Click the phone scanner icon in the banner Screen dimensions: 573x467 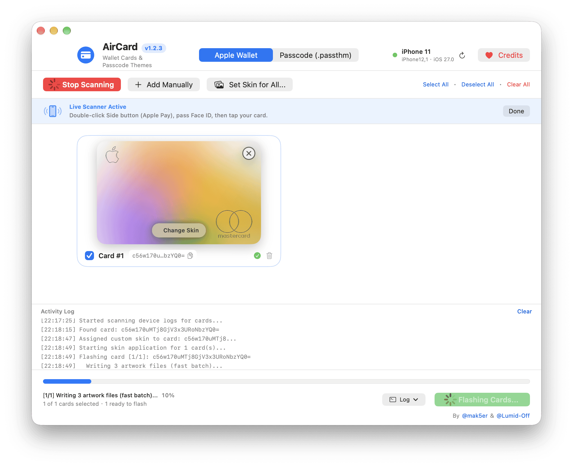[53, 111]
